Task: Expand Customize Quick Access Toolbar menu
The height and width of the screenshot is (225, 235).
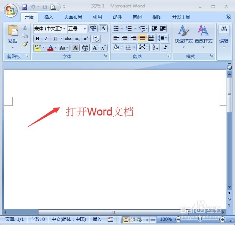Action: (x=64, y=7)
